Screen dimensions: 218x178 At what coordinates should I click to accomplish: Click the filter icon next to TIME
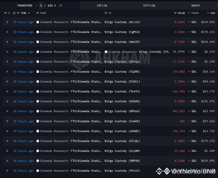click(18, 13)
